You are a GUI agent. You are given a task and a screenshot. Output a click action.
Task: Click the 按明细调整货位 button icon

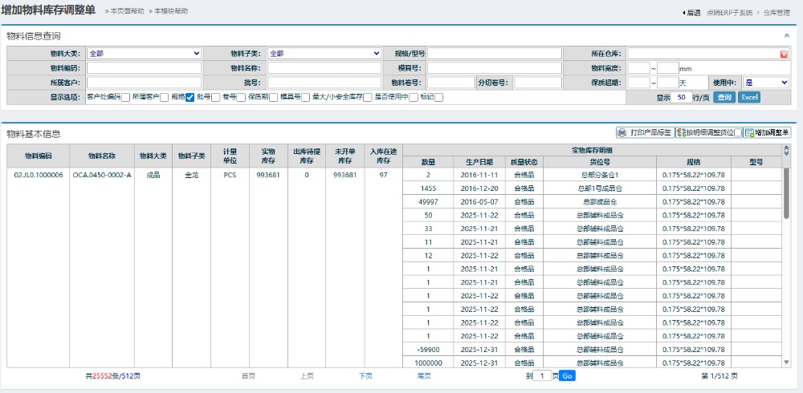click(680, 132)
